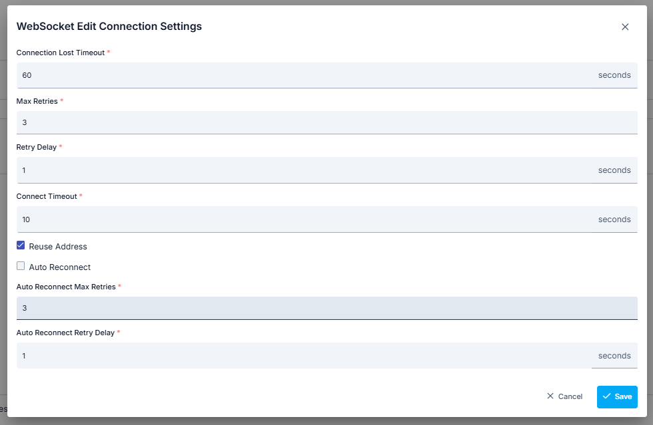The height and width of the screenshot is (425, 653).
Task: Uncheck the Reuse Address checkbox
Action: [21, 245]
